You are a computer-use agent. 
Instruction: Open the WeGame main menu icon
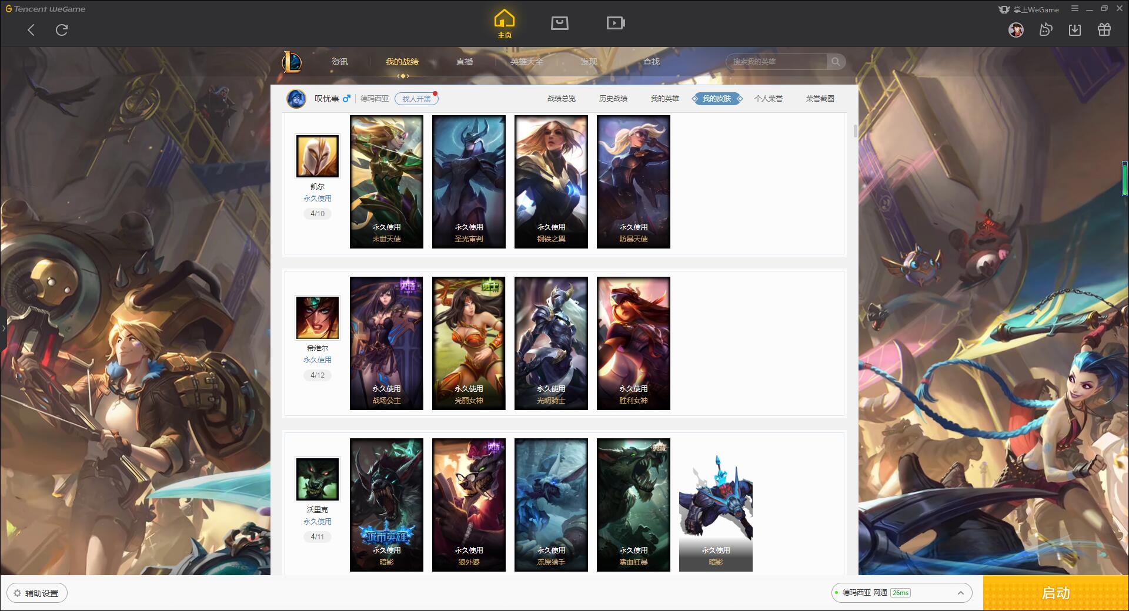pyautogui.click(x=1075, y=9)
